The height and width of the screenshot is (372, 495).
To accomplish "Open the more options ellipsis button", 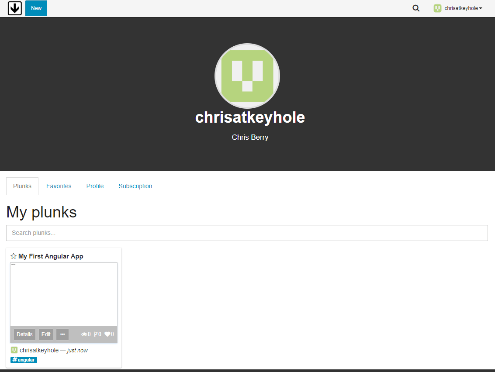I will point(62,334).
